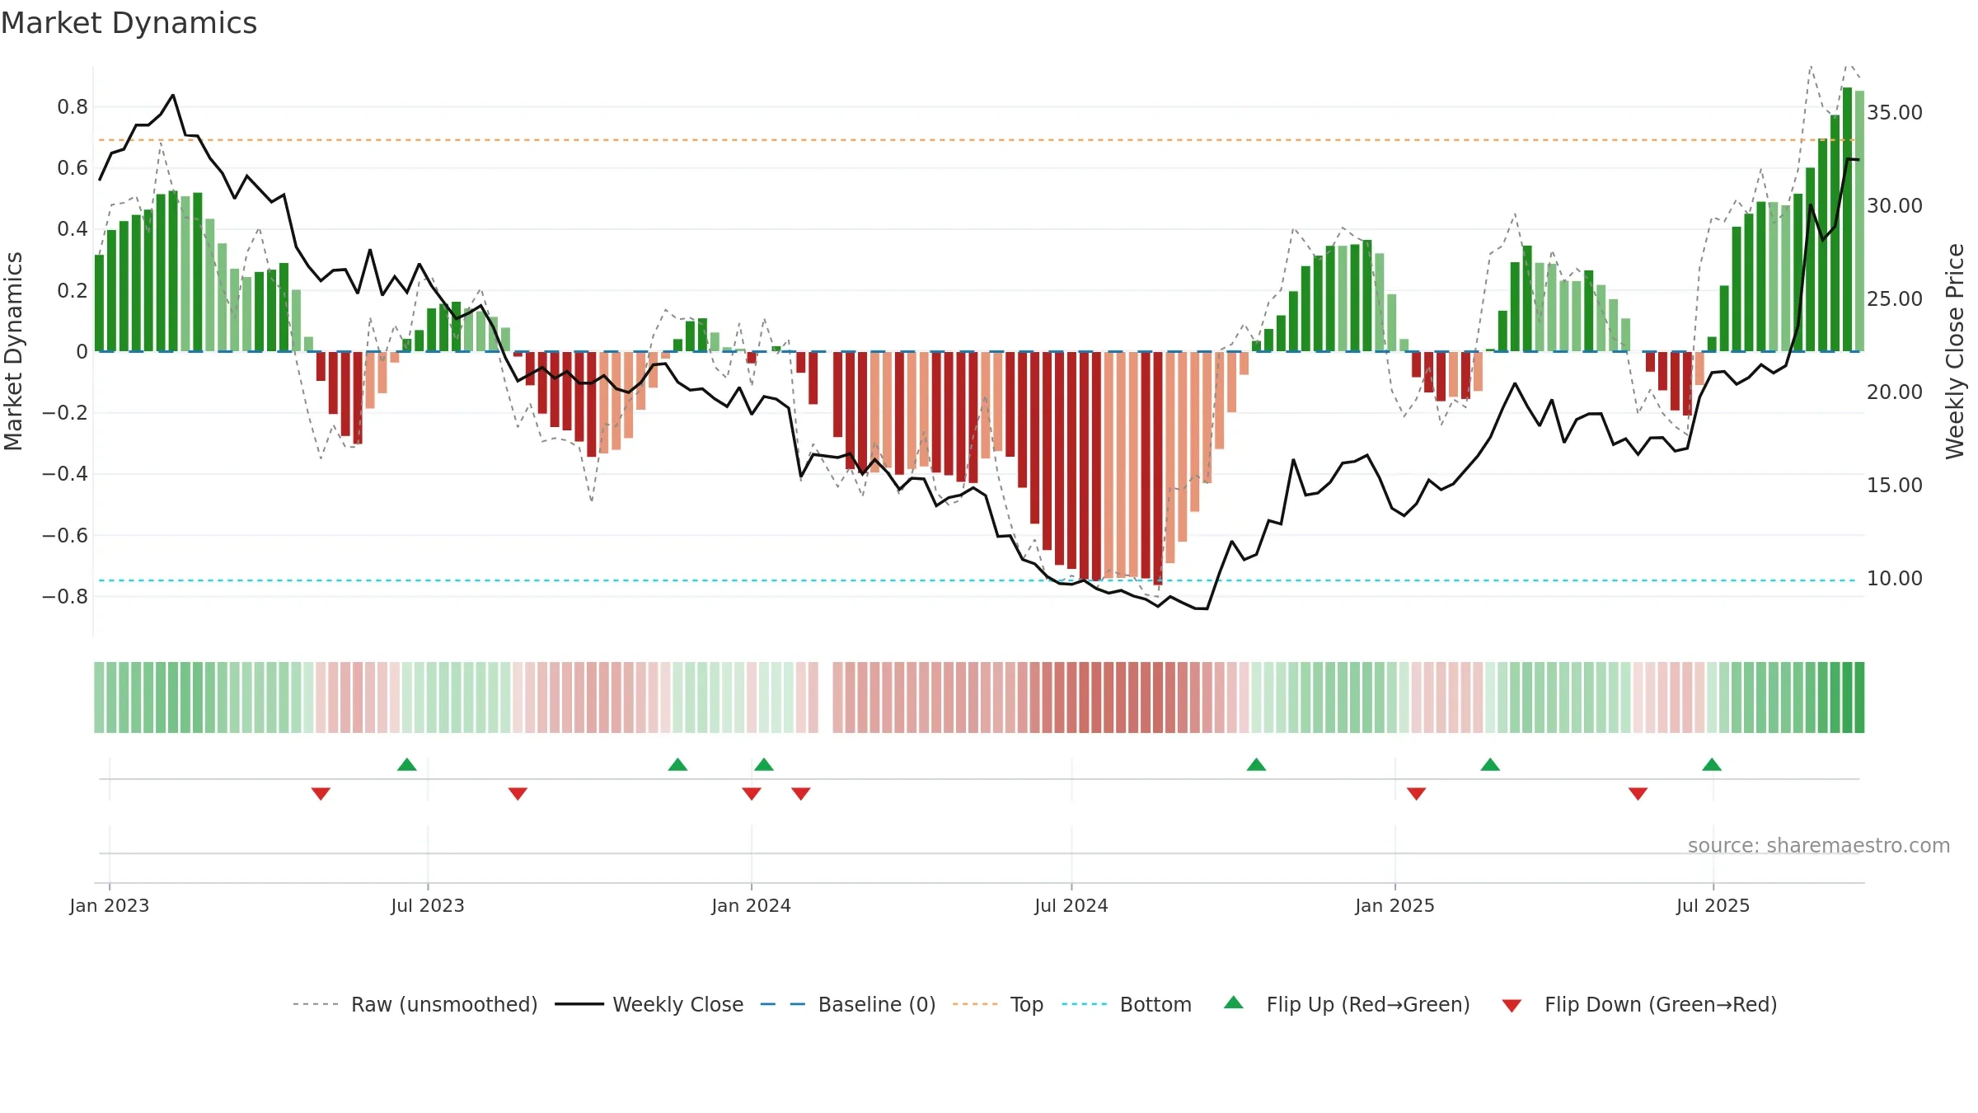The image size is (1978, 1113).
Task: Click the flip up marker near Jul 2023
Action: 407,764
